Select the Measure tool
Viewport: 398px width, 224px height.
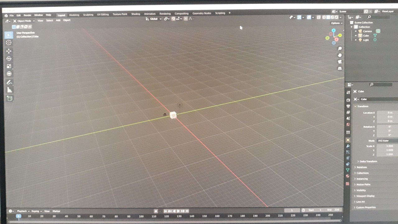(9, 90)
